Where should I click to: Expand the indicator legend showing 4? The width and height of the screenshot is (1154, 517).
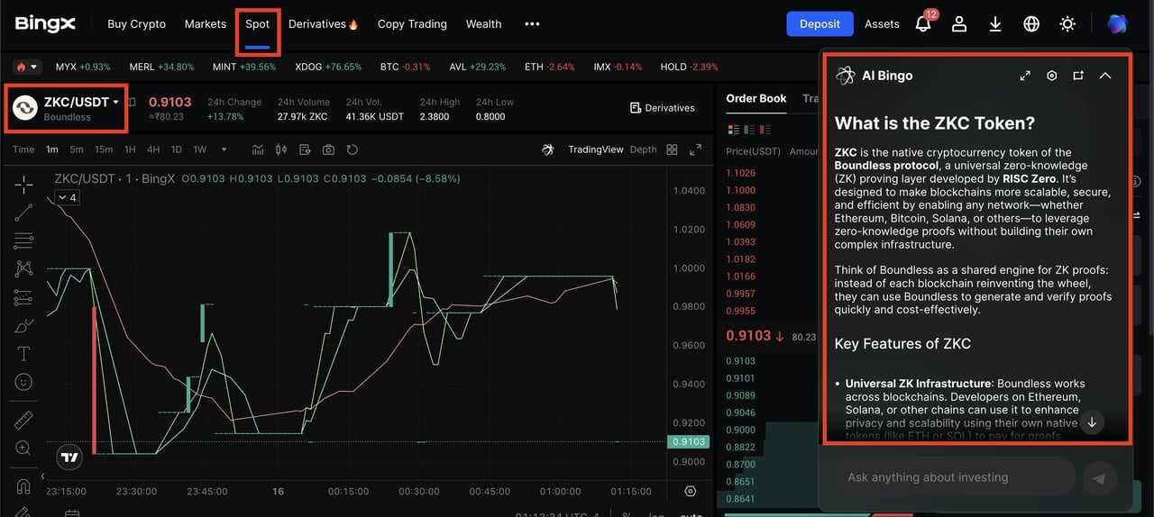(x=67, y=197)
